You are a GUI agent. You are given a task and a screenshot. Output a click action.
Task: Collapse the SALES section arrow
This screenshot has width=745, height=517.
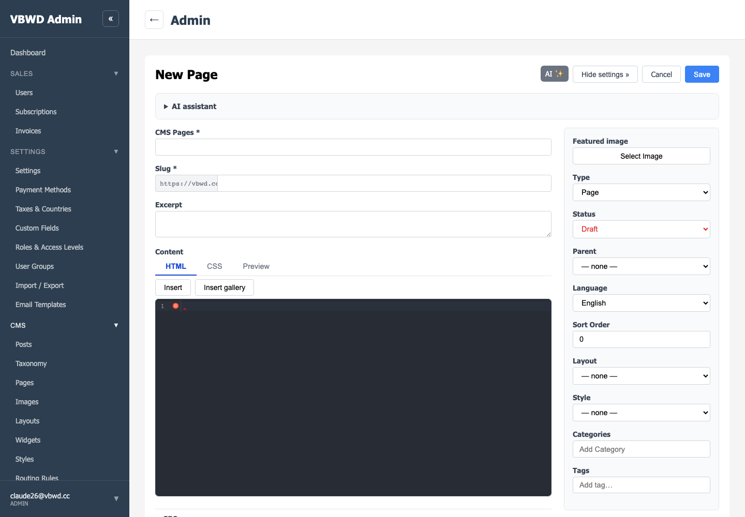116,73
